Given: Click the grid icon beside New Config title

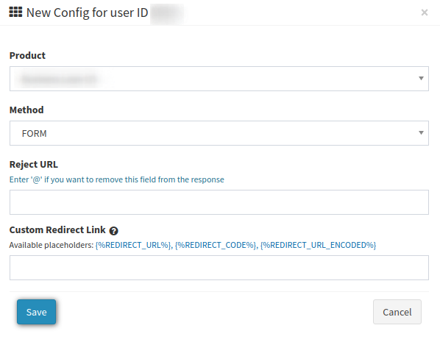Looking at the screenshot, I should pyautogui.click(x=15, y=12).
